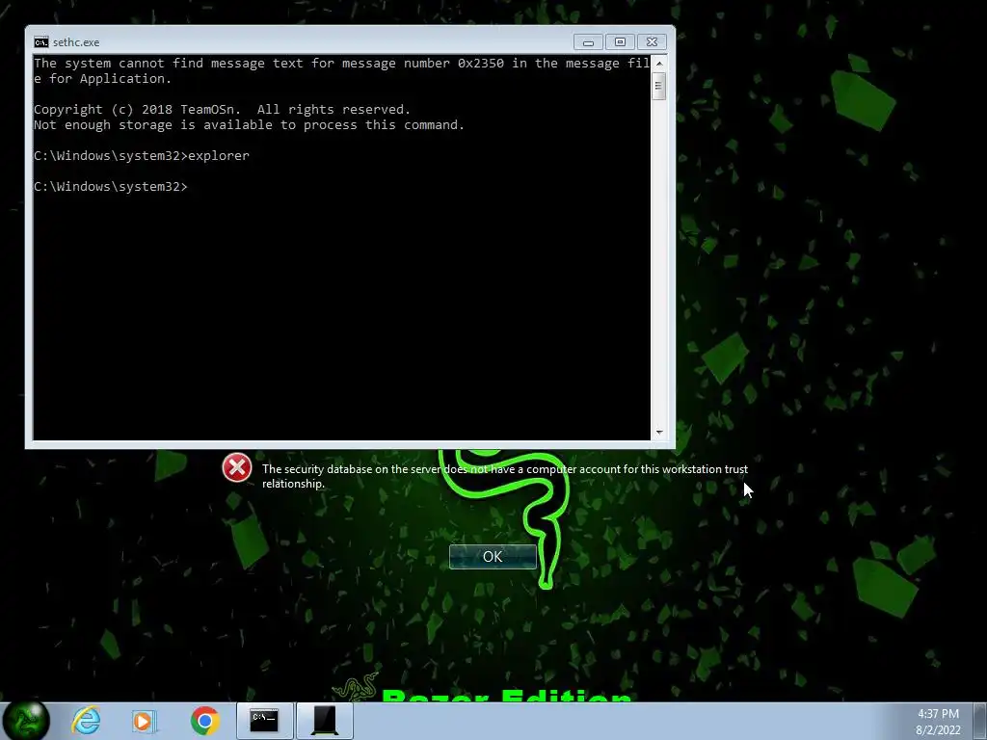Click the 'explorer' command text in console
The height and width of the screenshot is (740, 987).
click(x=219, y=155)
